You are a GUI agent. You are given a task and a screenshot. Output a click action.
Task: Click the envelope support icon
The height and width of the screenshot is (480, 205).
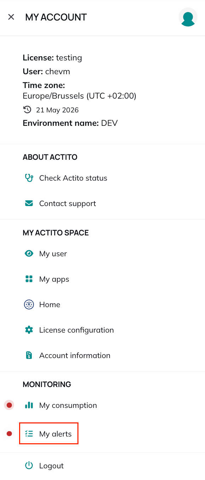pyautogui.click(x=29, y=204)
